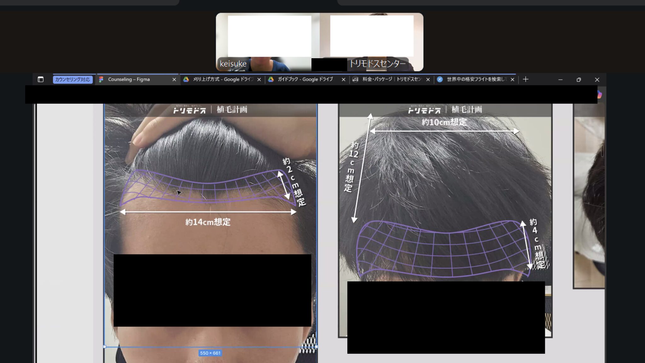This screenshot has width=645, height=363.
Task: Click the 550 × 661 size label
Action: 210,353
